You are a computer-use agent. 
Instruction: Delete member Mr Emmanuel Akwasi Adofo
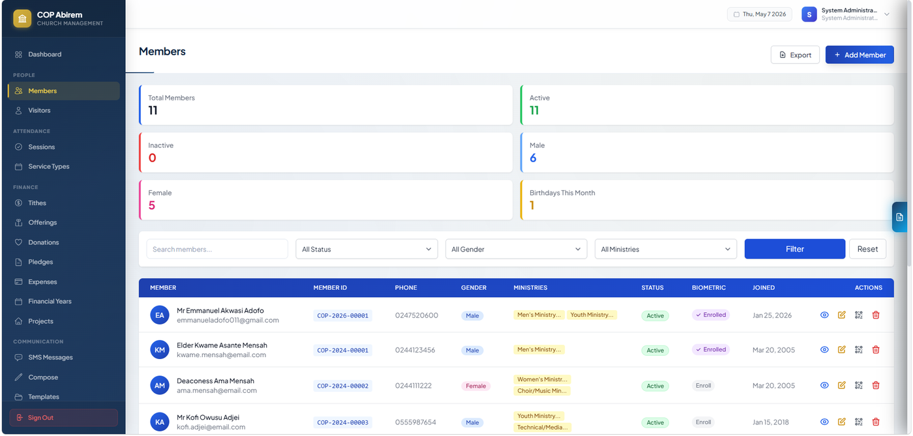[876, 315]
